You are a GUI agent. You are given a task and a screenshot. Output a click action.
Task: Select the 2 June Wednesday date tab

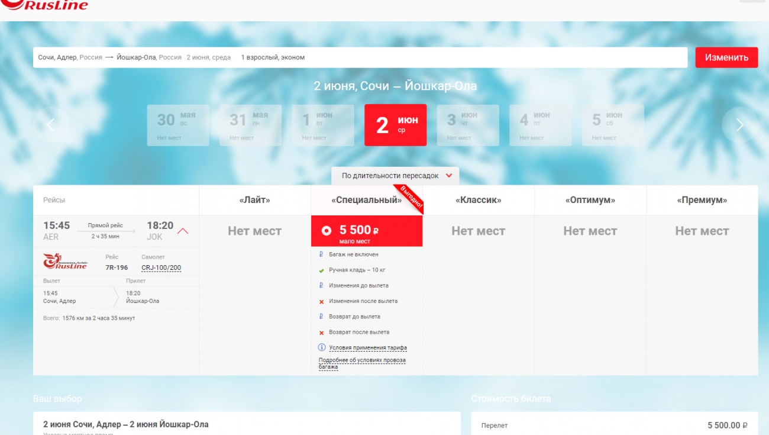tap(395, 125)
